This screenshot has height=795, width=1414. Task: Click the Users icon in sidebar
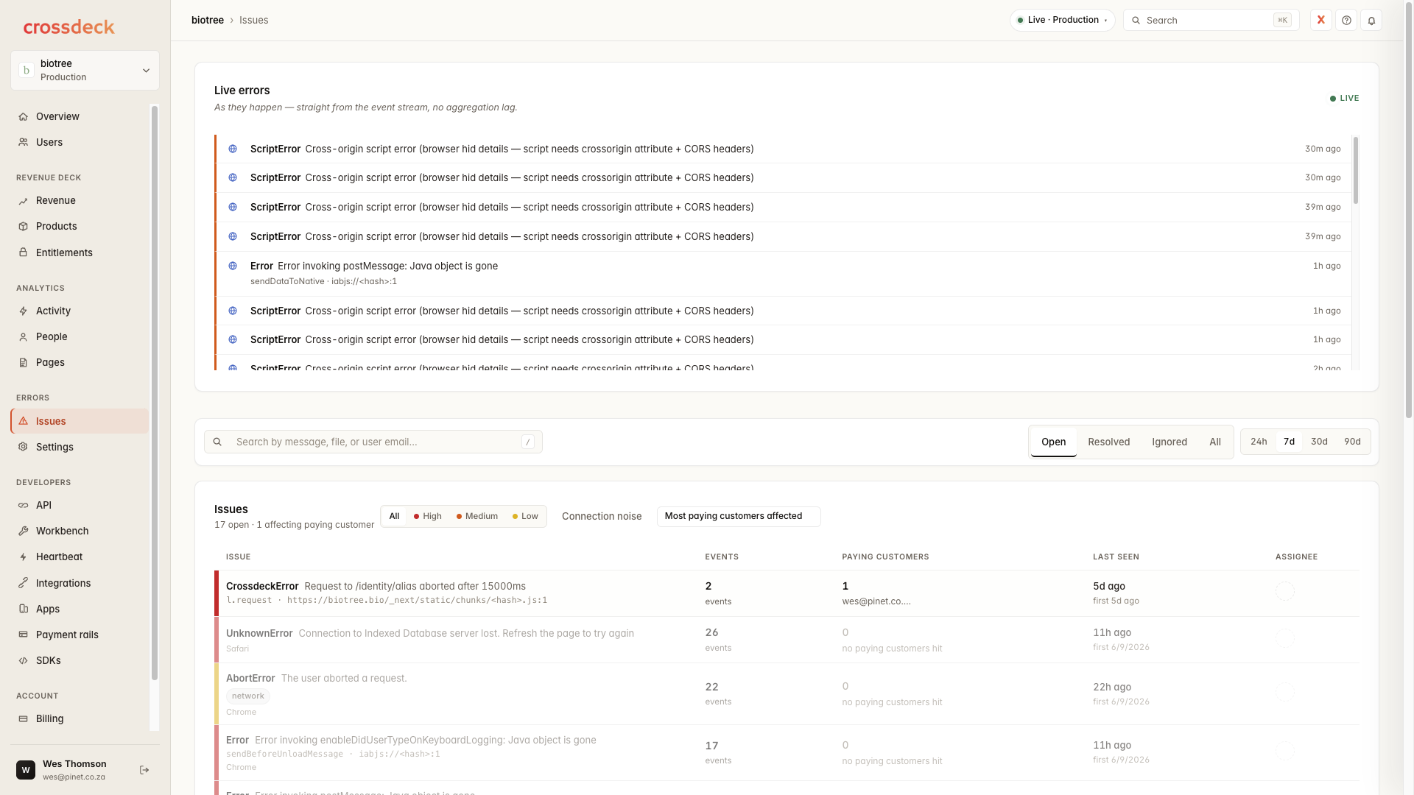[23, 143]
